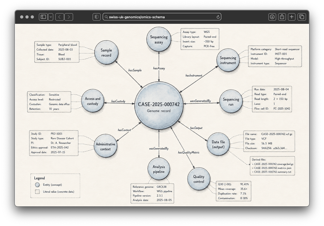This screenshot has height=226, width=324.
Task: Open the sidebar options dropdown arrow
Action: tap(51, 17)
